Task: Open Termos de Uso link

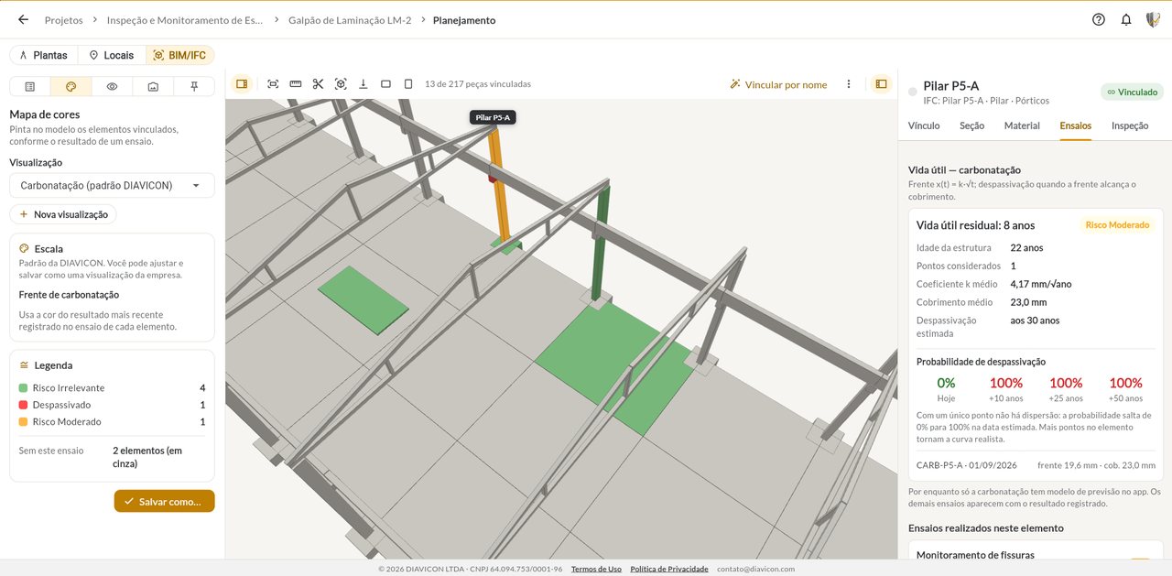Action: [596, 569]
